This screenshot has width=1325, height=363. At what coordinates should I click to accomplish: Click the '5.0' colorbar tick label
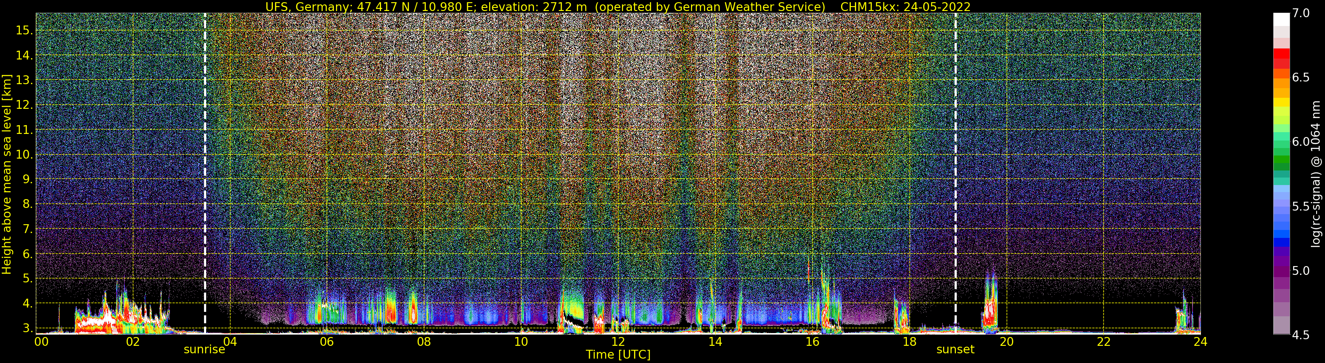(1300, 270)
